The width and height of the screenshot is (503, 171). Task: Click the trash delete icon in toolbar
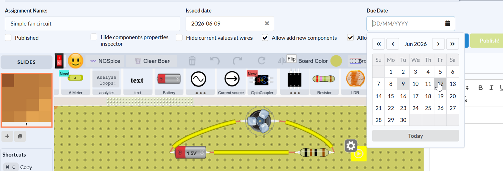192,61
